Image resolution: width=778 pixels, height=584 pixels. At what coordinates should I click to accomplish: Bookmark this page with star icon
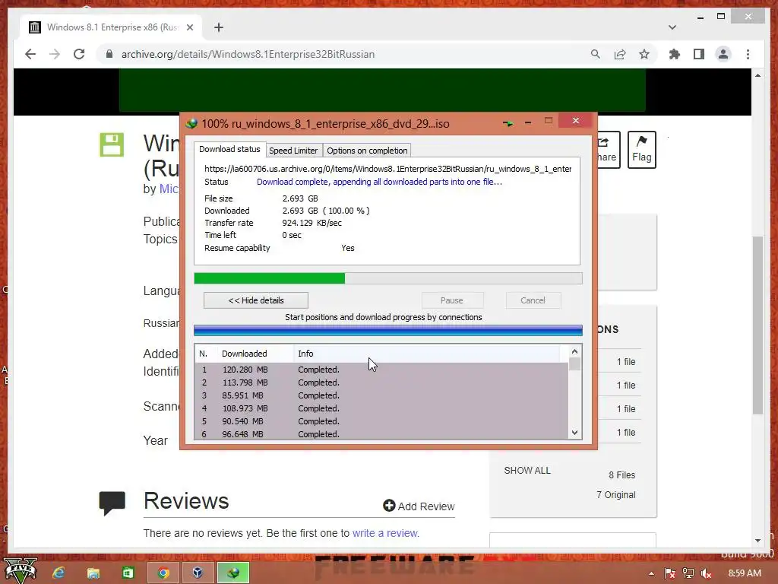click(644, 54)
